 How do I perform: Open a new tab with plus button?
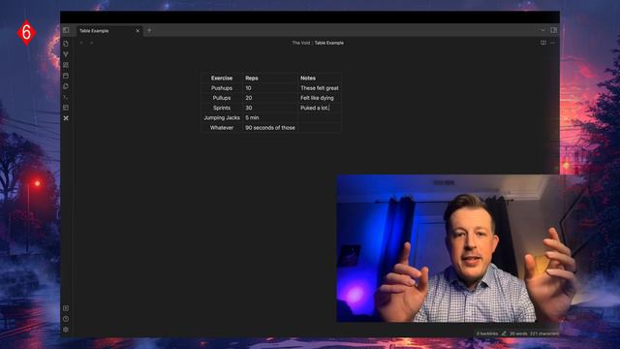[x=149, y=30]
